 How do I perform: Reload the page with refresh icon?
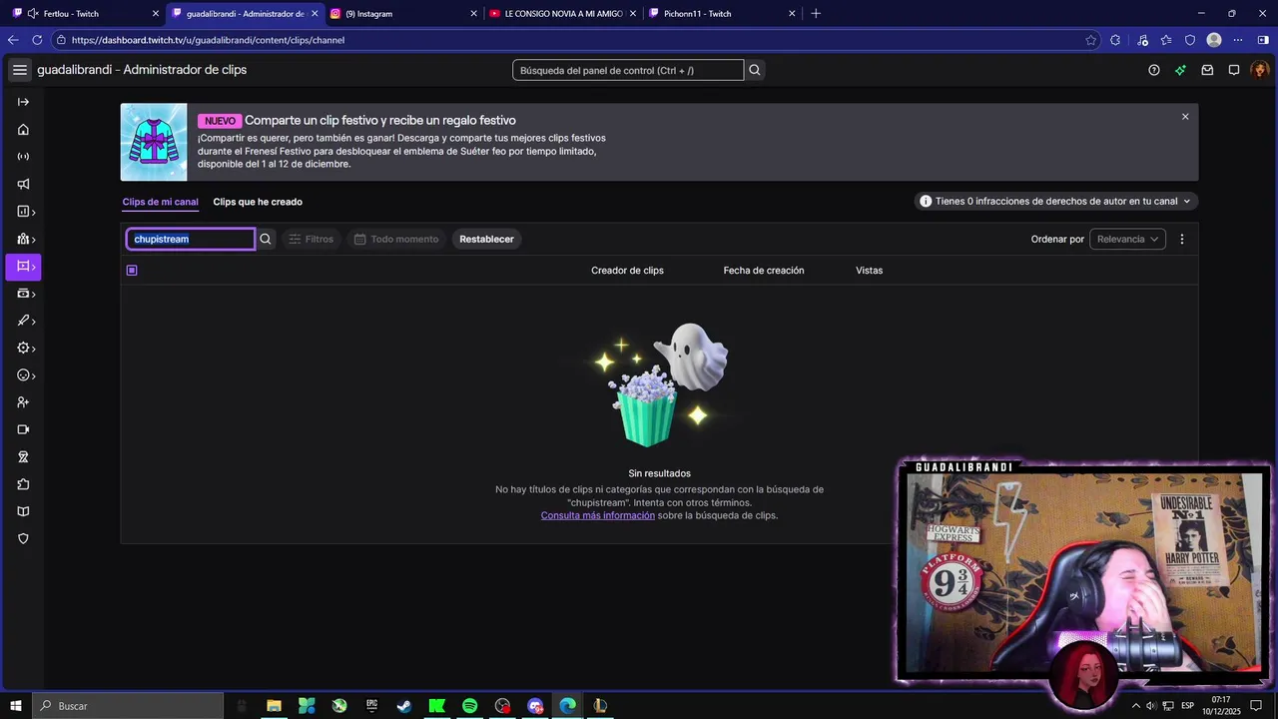[x=37, y=40]
